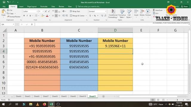Image resolution: width=191 pixels, height=107 pixels.
Task: Add a new sheet with plus button
Action: (x=104, y=96)
